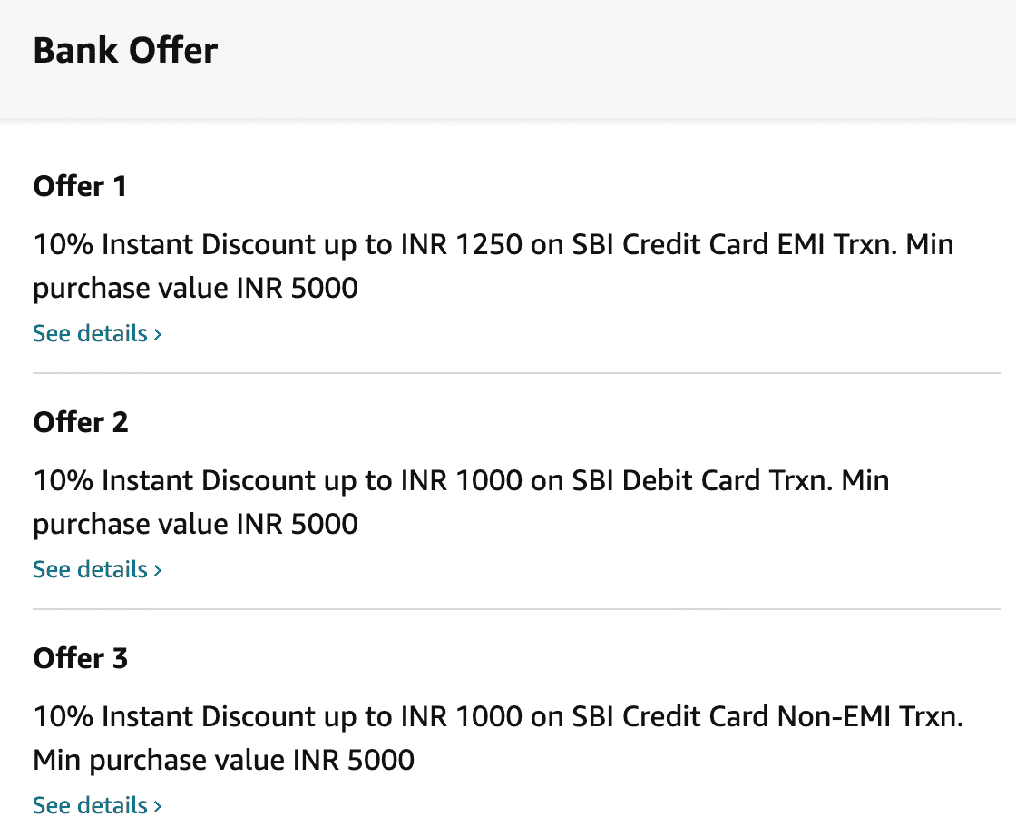
Task: Click the Bank Offer page heading
Action: 125,51
